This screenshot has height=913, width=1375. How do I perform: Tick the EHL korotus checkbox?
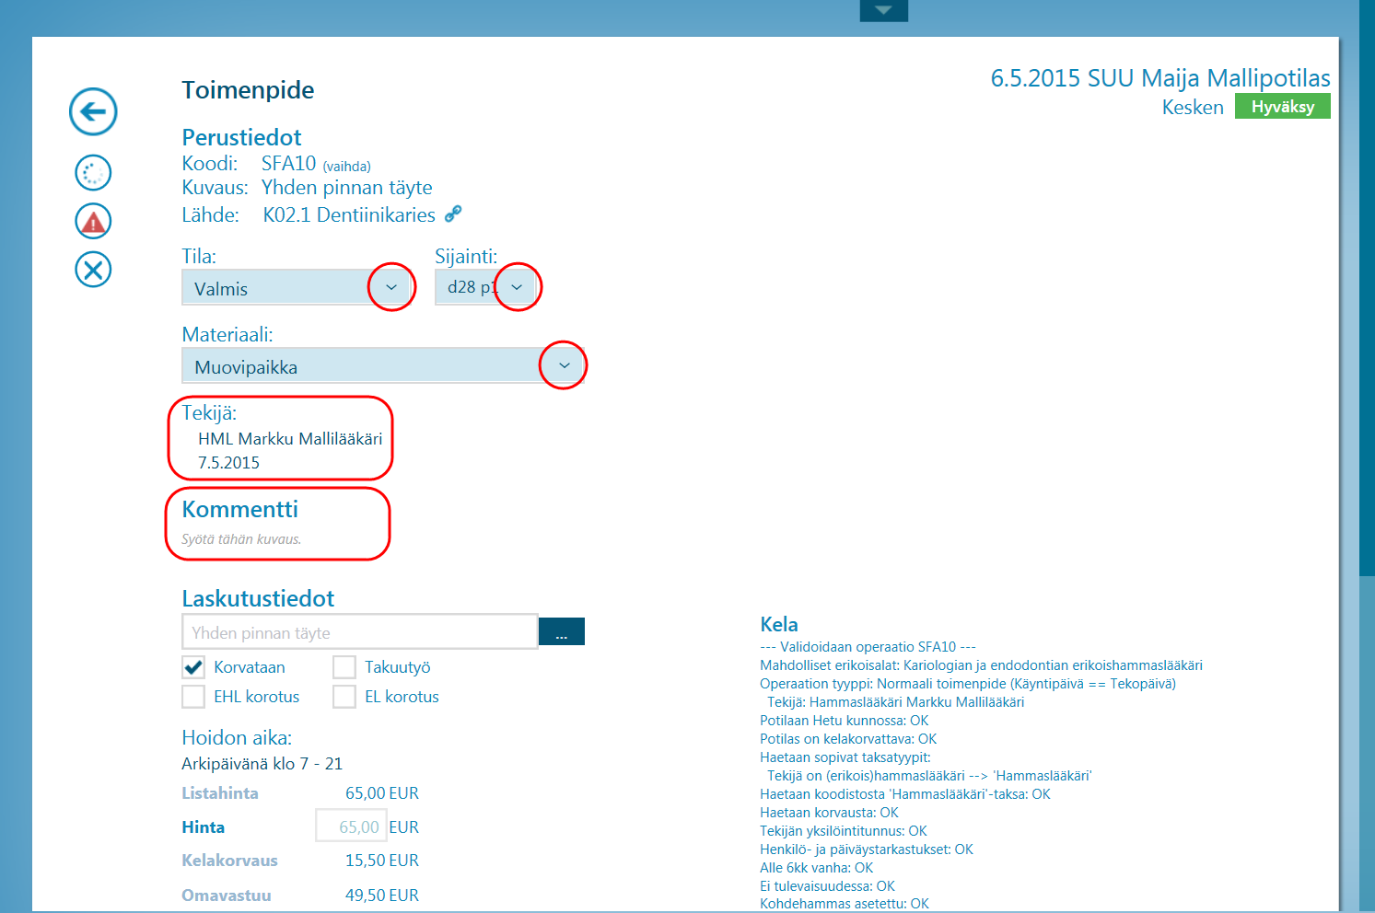[x=193, y=697]
